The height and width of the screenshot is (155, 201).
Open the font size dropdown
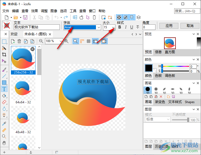coord(113,27)
